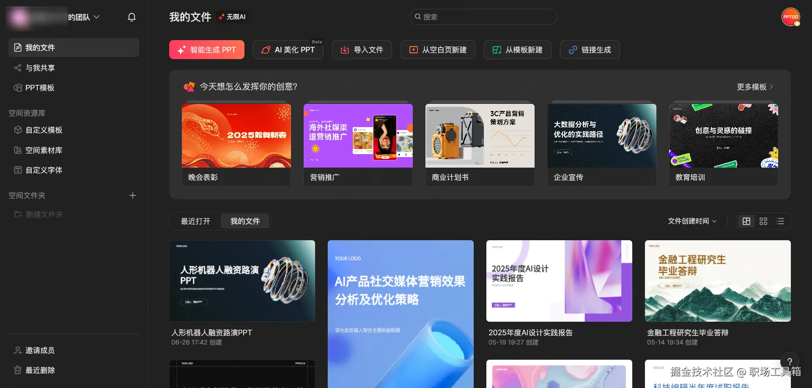The width and height of the screenshot is (812, 388).
Task: Open 金融工程研究生毕业答辩 thumbnail
Action: pos(718,281)
